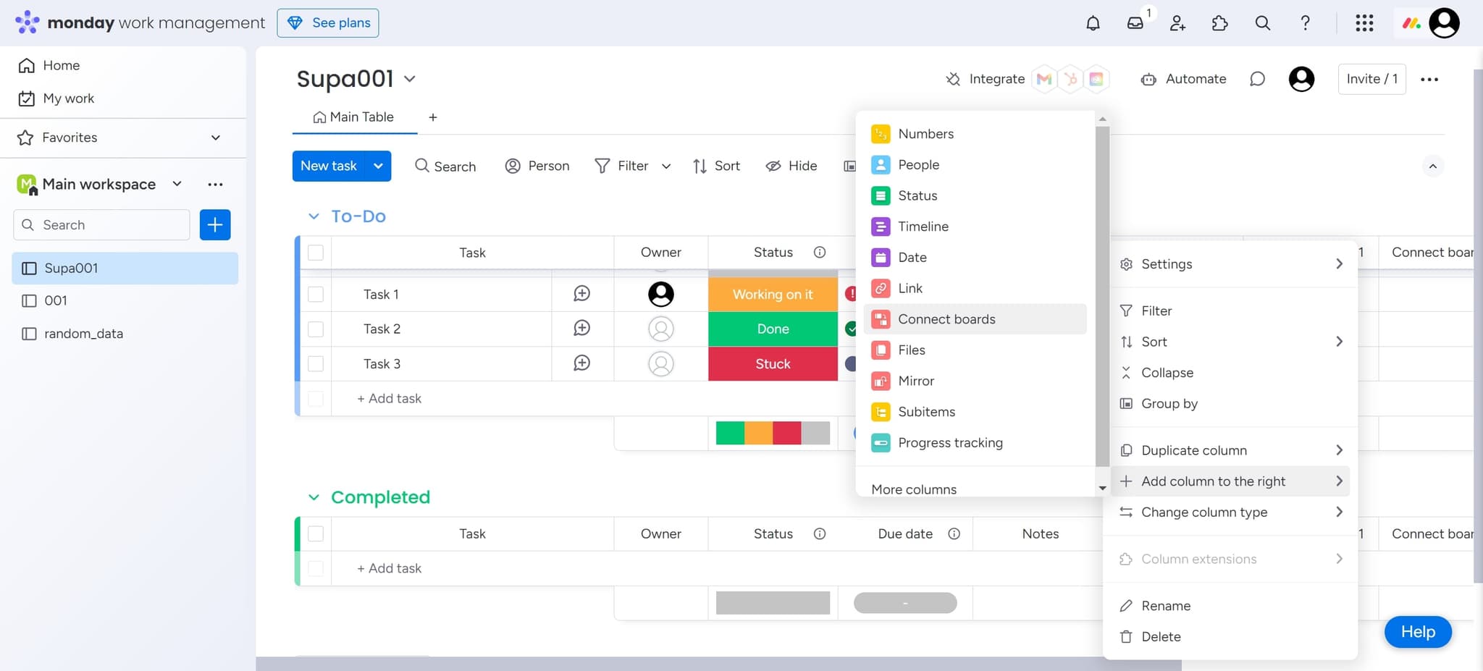Screen dimensions: 1483x671
Task: Check the Task 3 row checkbox
Action: click(x=316, y=363)
